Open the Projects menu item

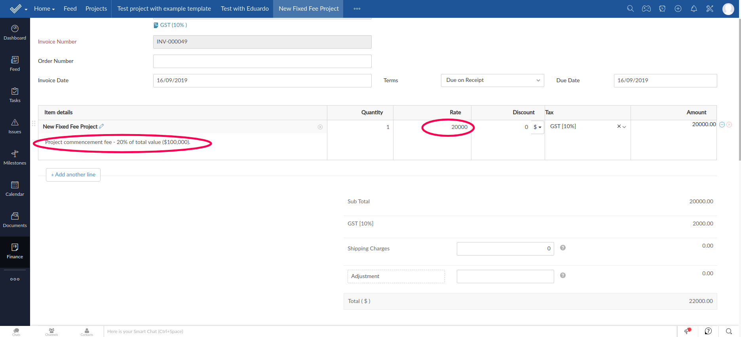point(96,9)
